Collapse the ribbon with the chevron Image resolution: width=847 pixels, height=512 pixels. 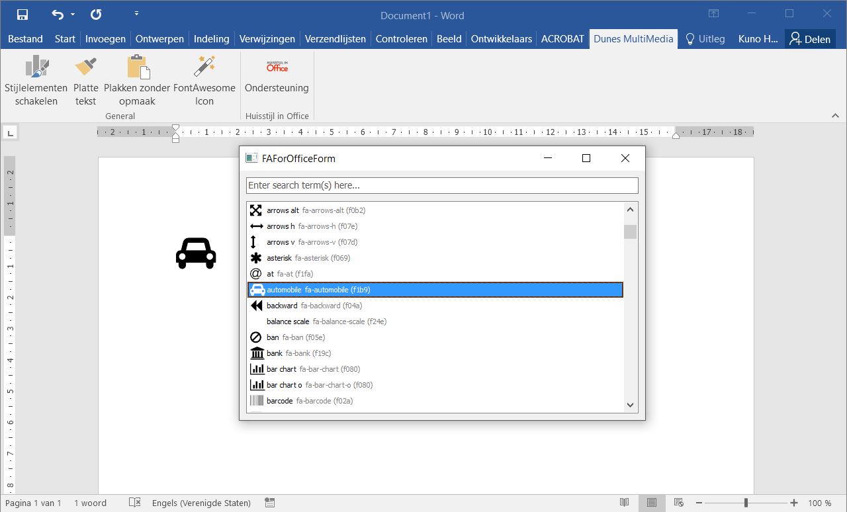(835, 116)
